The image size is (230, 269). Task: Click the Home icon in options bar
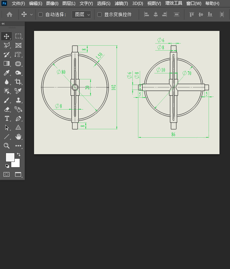9,14
